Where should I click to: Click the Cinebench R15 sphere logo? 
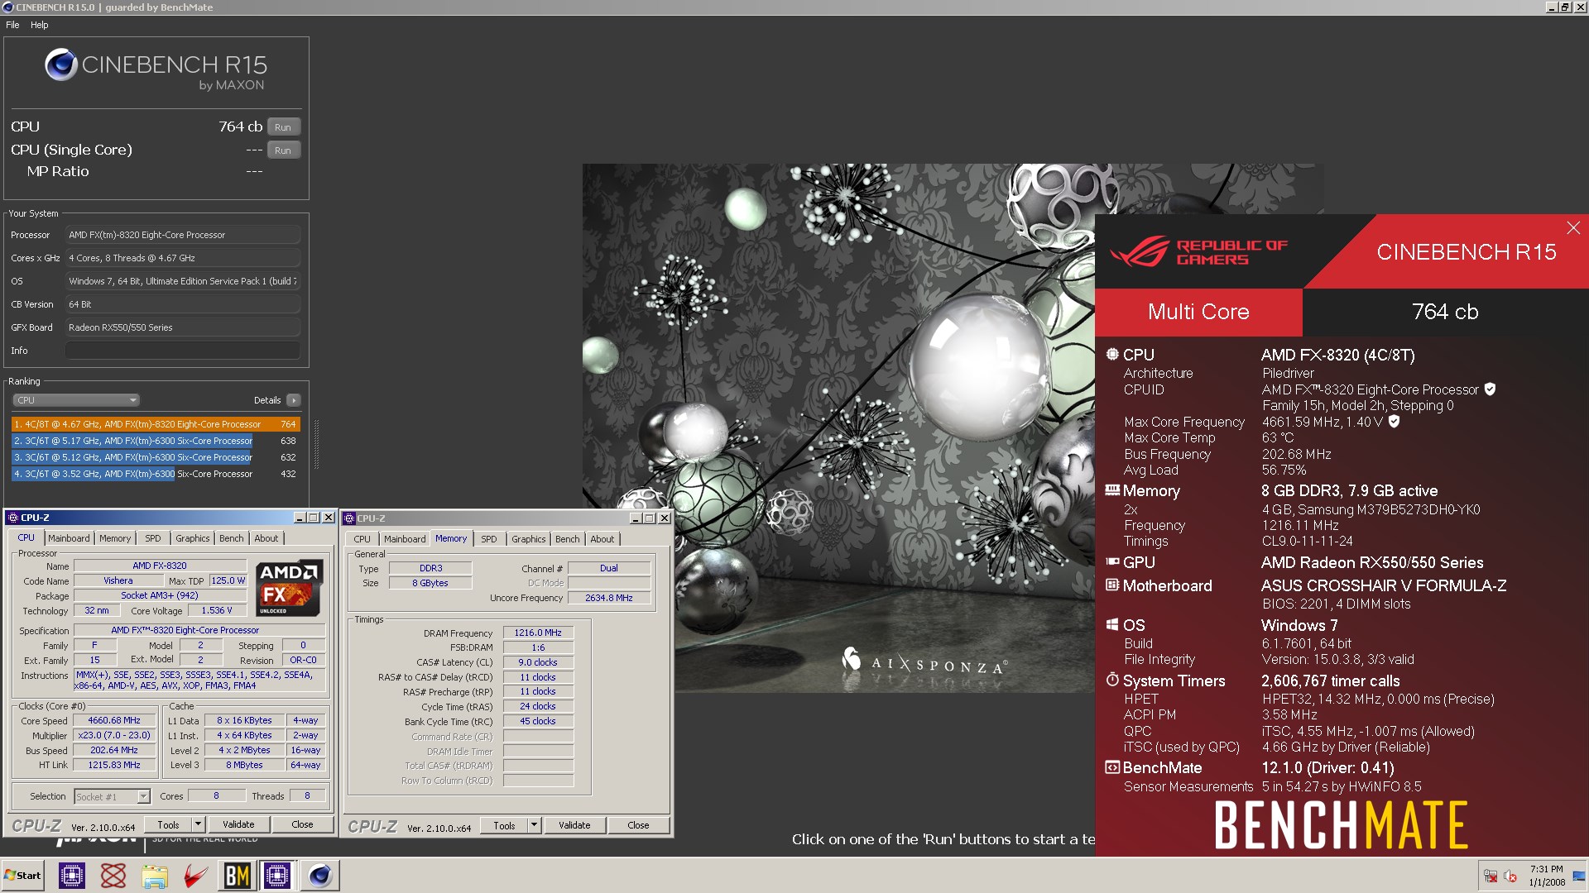pos(61,64)
